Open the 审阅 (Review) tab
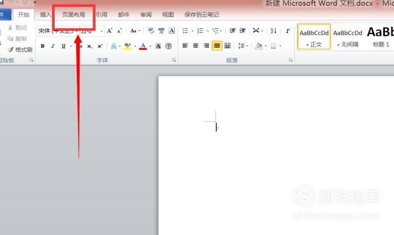Viewport: 394px width, 235px height. pyautogui.click(x=146, y=15)
